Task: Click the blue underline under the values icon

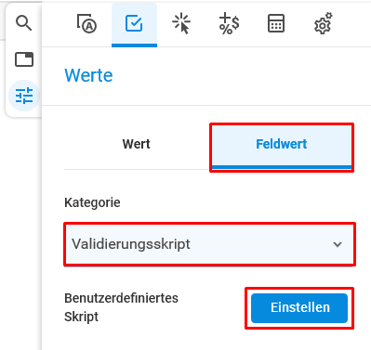Action: click(134, 45)
